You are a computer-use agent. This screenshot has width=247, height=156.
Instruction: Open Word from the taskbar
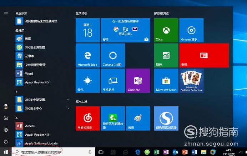tap(194, 152)
